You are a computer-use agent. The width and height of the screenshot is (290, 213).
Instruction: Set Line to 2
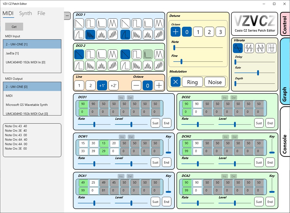tap(90, 86)
